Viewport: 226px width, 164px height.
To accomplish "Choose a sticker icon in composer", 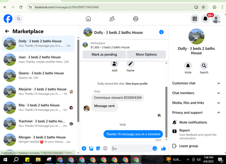I will pos(98,149).
